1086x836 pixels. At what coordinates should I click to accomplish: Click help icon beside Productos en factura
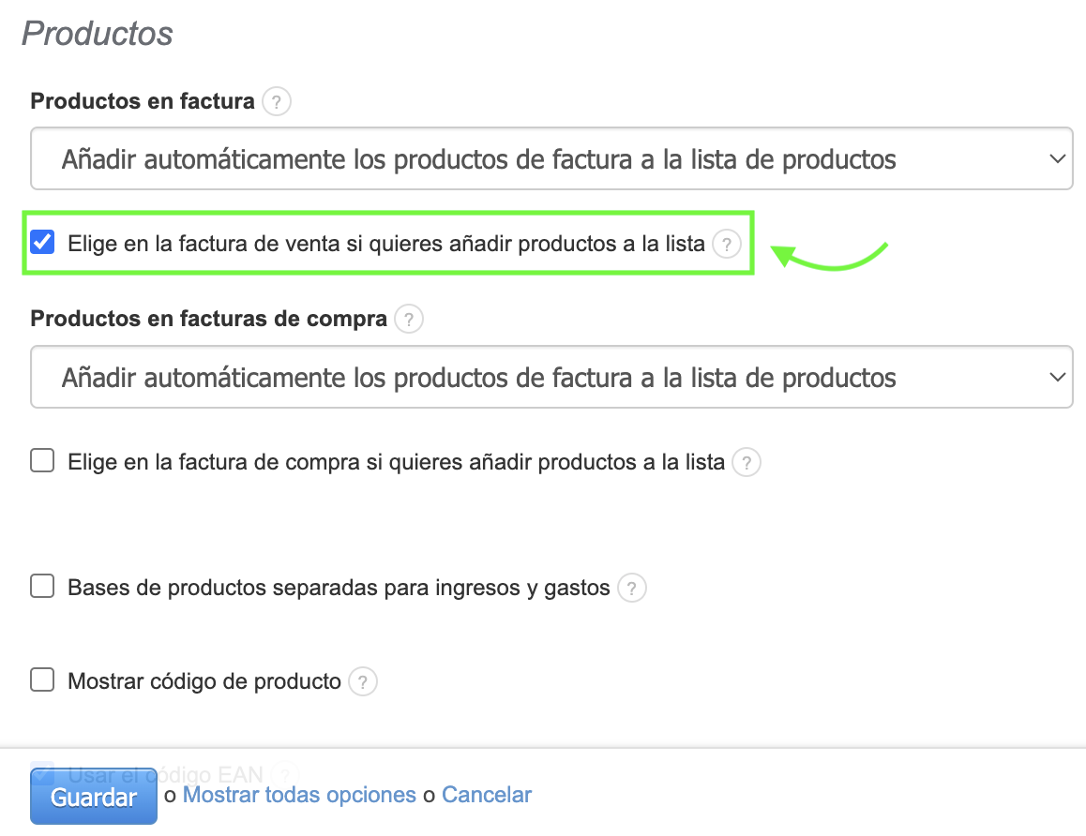coord(277,101)
